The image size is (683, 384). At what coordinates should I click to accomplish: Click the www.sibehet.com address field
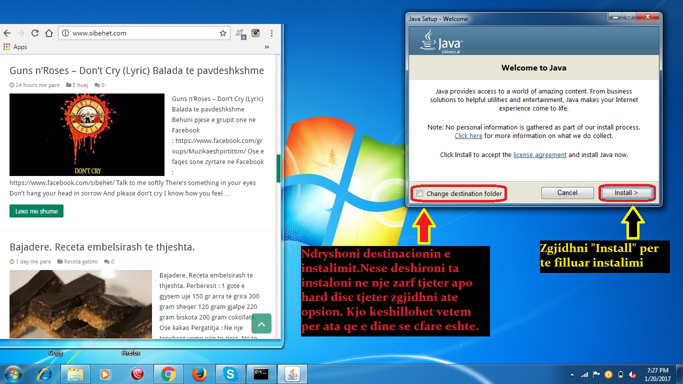(x=144, y=33)
